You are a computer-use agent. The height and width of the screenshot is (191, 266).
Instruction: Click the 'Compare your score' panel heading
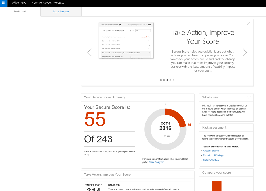tap(216, 173)
